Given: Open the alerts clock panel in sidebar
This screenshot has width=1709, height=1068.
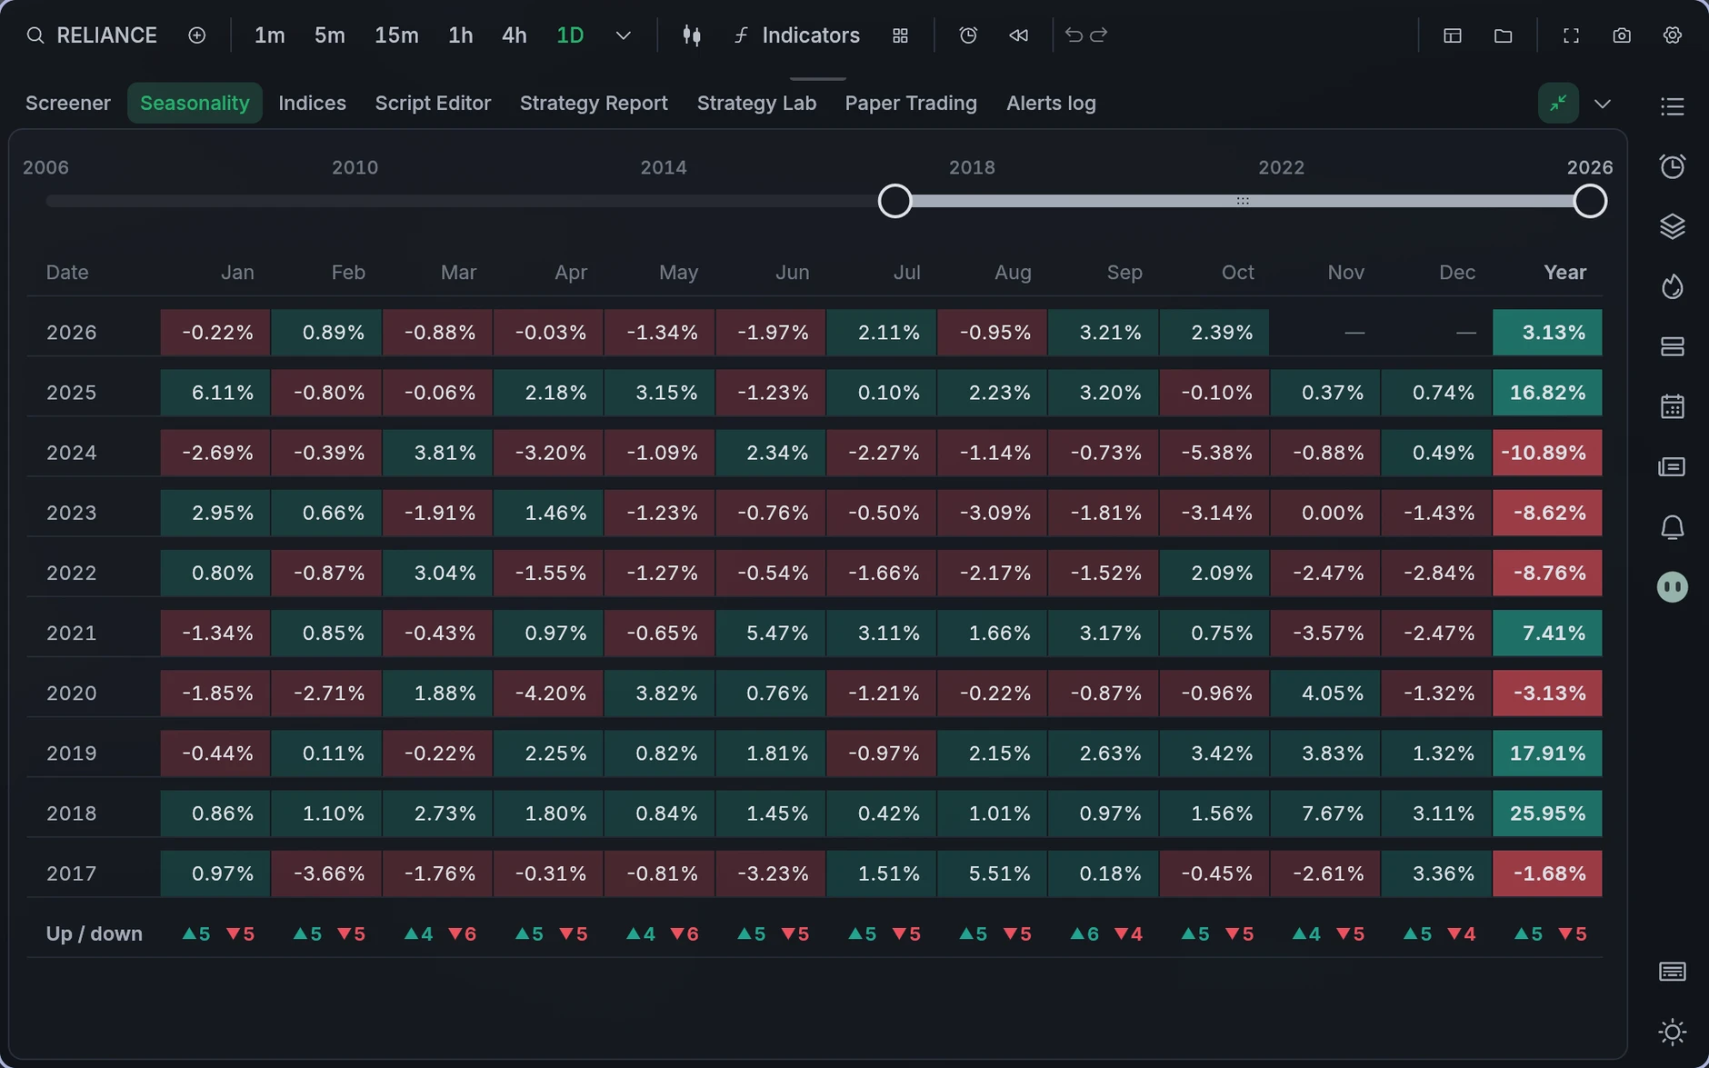Looking at the screenshot, I should 1673,166.
